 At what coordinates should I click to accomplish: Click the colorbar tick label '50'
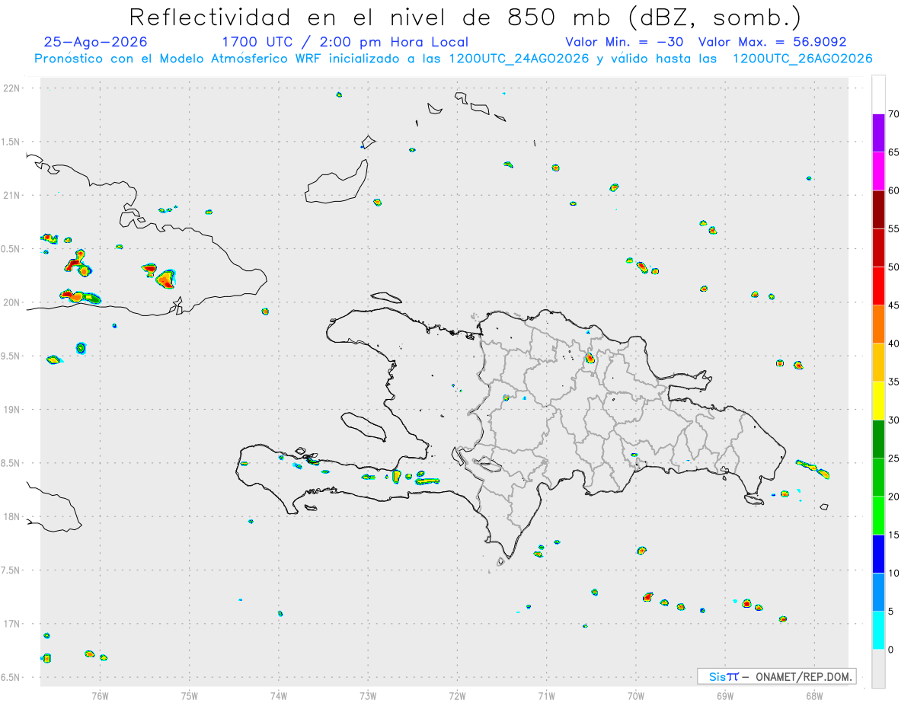tap(894, 267)
